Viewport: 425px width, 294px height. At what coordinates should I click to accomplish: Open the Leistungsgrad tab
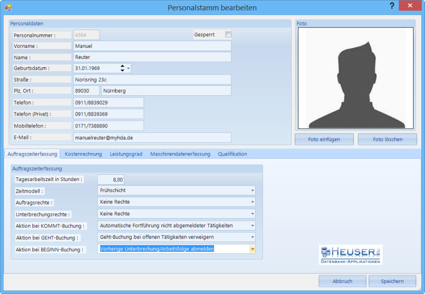pyautogui.click(x=126, y=154)
